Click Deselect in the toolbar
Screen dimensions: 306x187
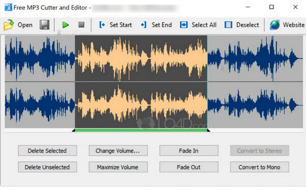point(242,25)
